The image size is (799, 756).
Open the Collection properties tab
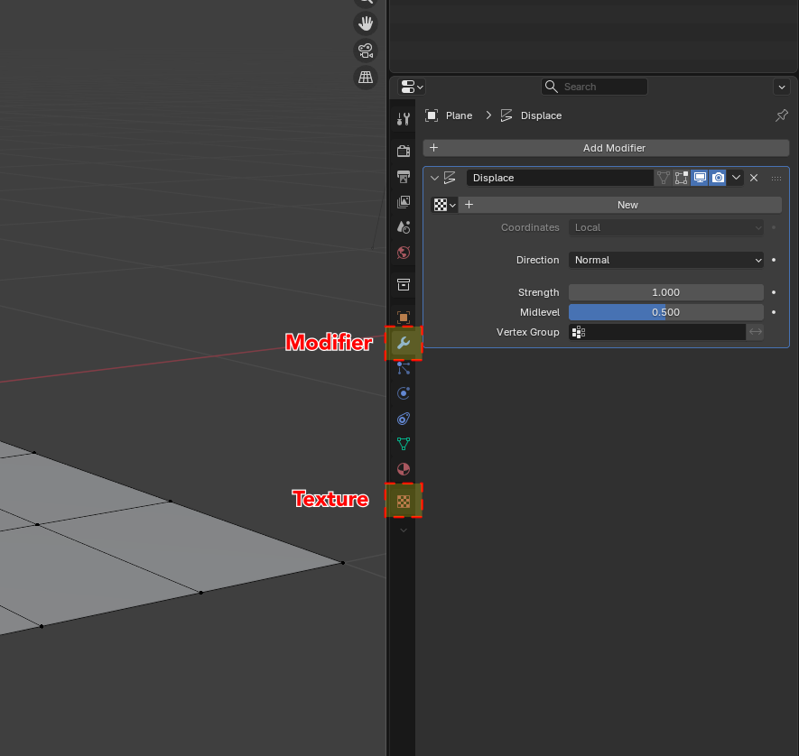coord(403,284)
